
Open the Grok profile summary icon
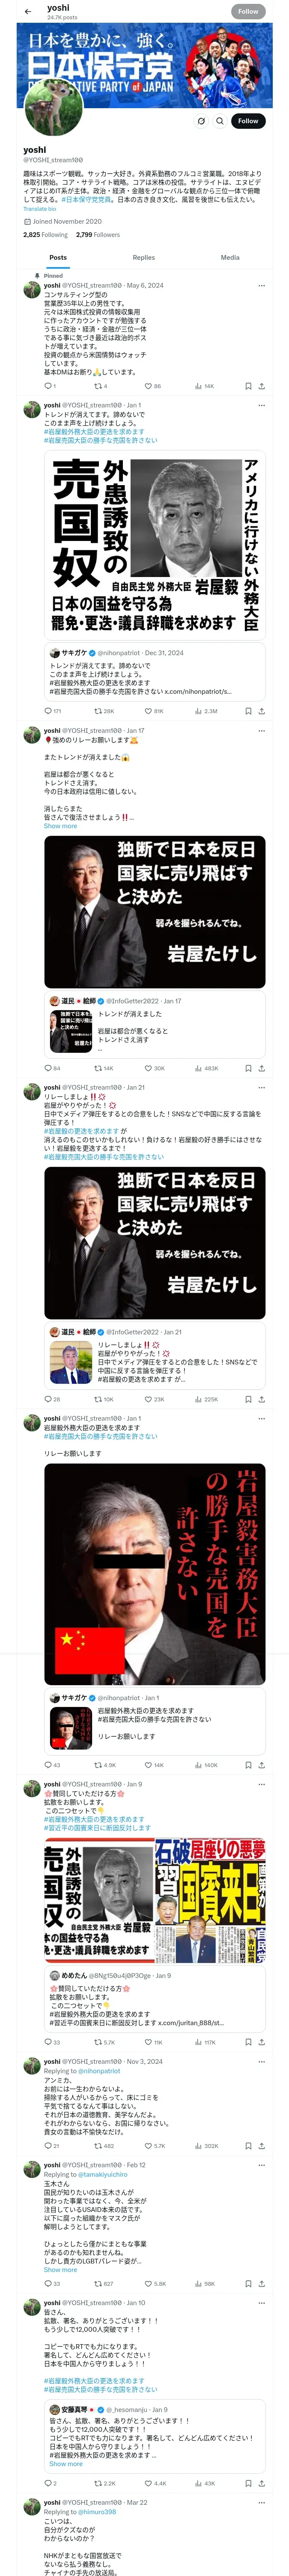[200, 120]
